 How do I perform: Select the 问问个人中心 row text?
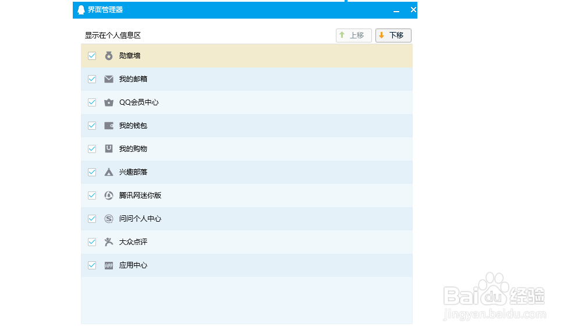140,219
